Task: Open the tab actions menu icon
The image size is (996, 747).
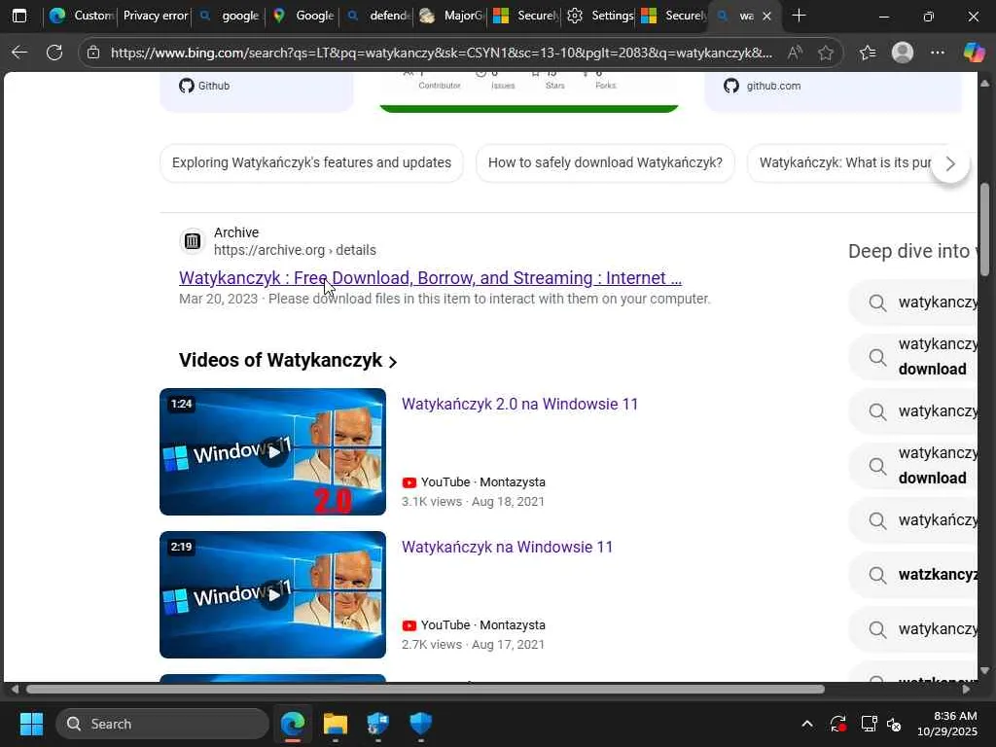Action: click(19, 16)
